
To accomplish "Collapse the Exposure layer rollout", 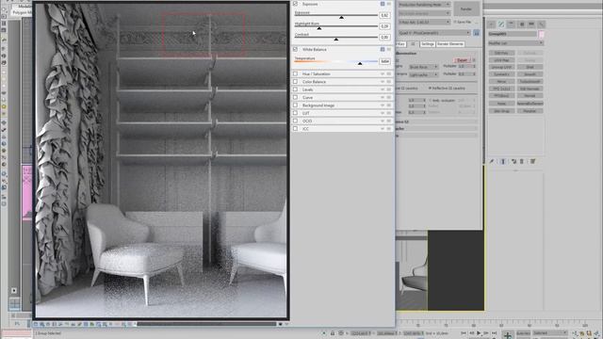I will click(x=383, y=4).
